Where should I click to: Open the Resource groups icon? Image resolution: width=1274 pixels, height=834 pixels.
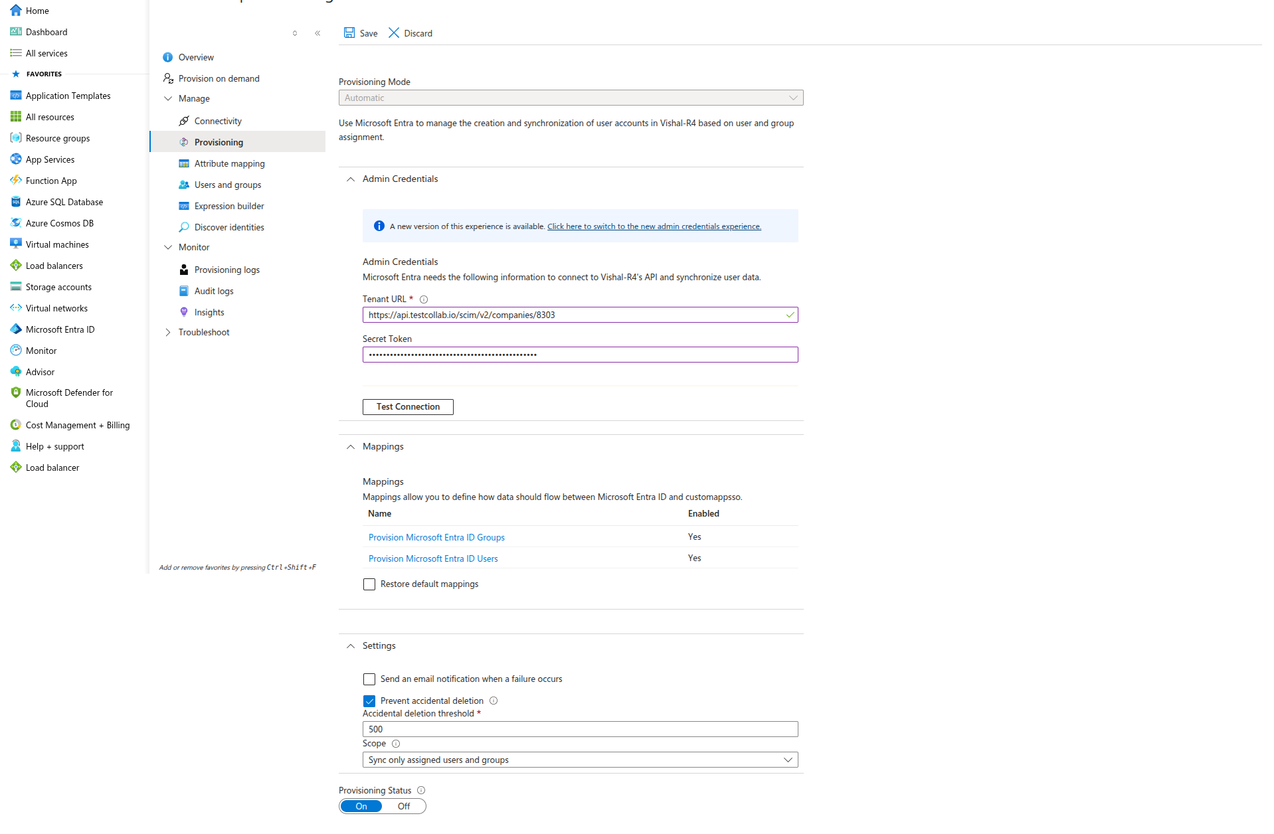click(16, 137)
